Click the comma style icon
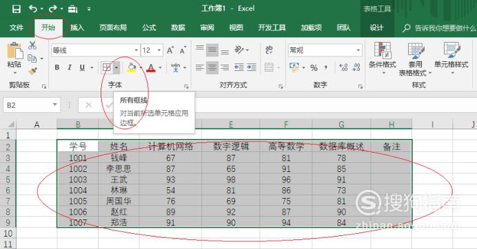Screen dimensions: 477x249 [x=326, y=67]
